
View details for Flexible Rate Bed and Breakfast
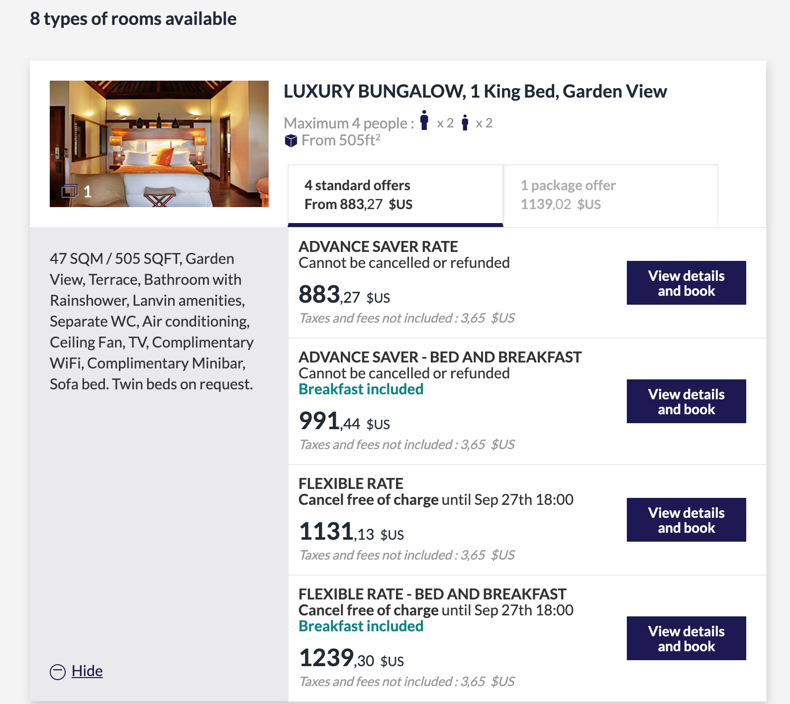pos(686,638)
